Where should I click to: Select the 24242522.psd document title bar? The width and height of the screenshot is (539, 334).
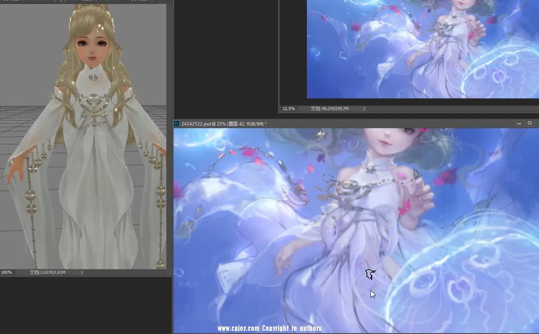356,123
